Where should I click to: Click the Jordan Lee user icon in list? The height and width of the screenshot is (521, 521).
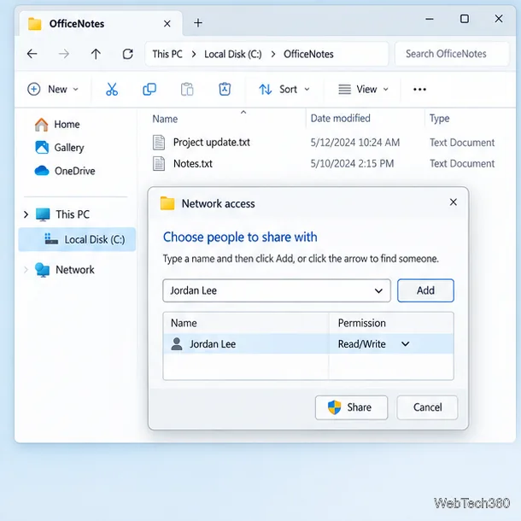click(x=177, y=344)
